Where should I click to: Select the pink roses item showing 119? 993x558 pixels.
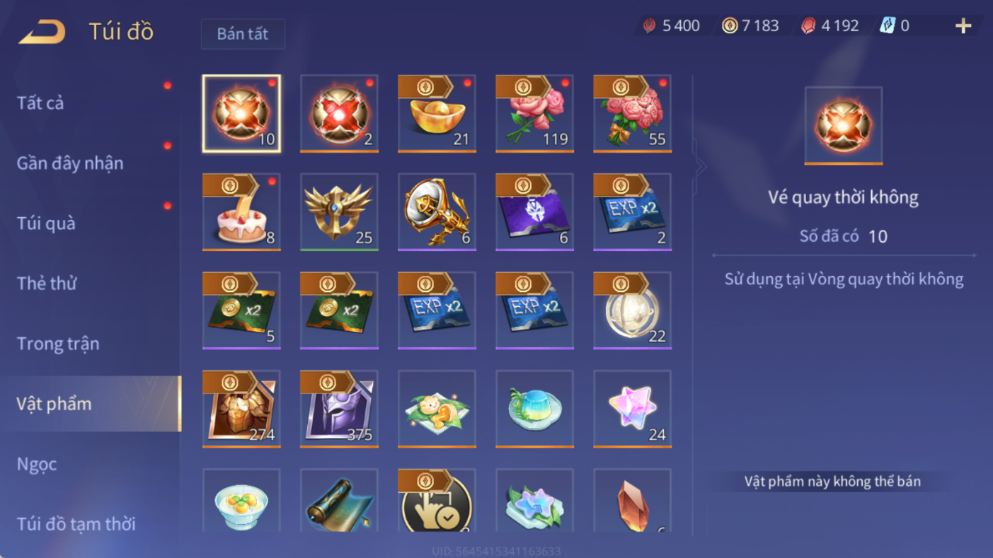(x=534, y=114)
